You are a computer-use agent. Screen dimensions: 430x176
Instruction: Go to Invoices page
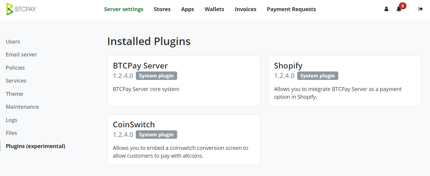(x=246, y=9)
